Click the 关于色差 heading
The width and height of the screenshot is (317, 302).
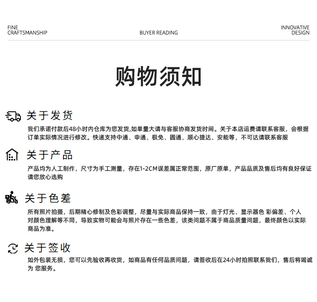(48, 198)
